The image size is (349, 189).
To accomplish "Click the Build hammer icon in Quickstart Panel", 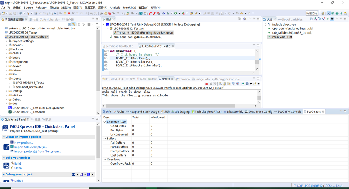I will click(12, 163).
